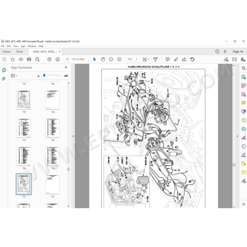The image size is (247, 247).
Task: Open thumbnail options dropdown menu
Action: (14, 76)
